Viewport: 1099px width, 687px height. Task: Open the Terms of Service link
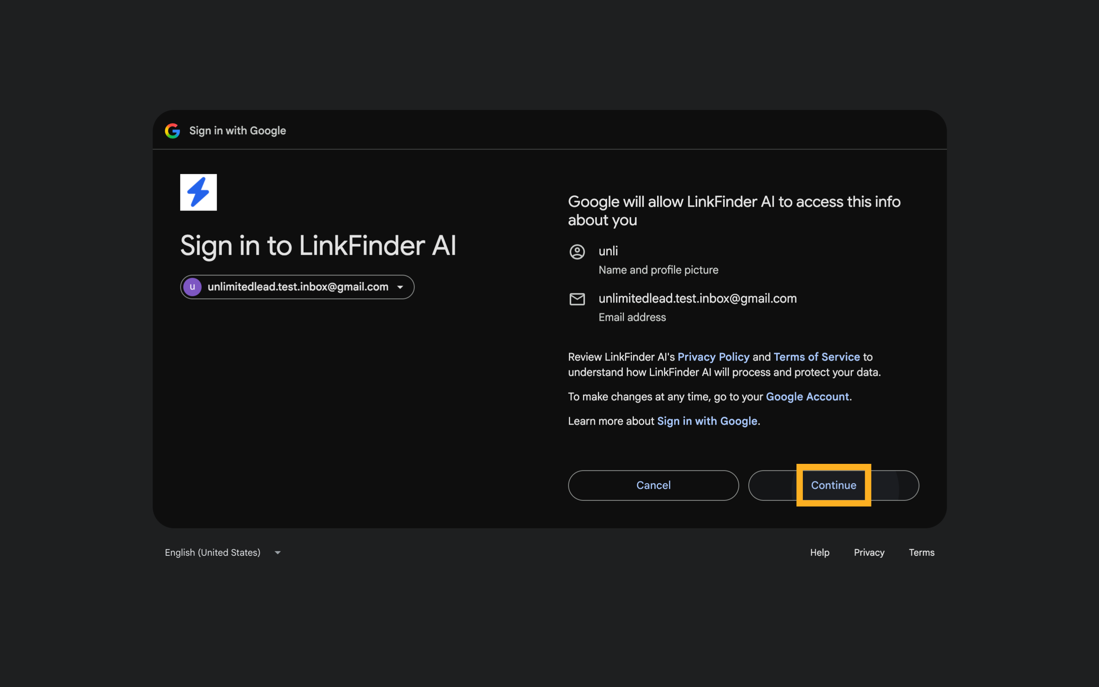tap(817, 357)
